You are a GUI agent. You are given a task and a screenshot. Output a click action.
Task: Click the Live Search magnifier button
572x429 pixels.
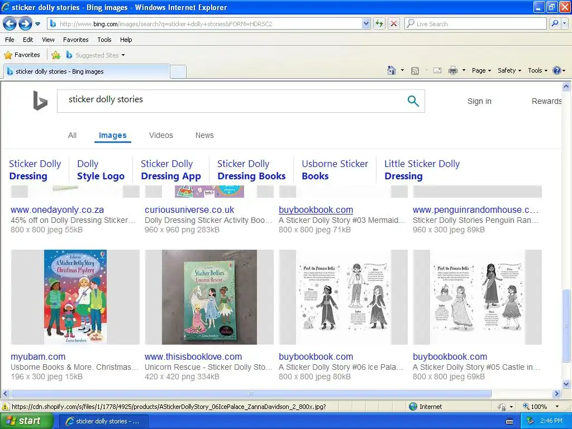[555, 24]
